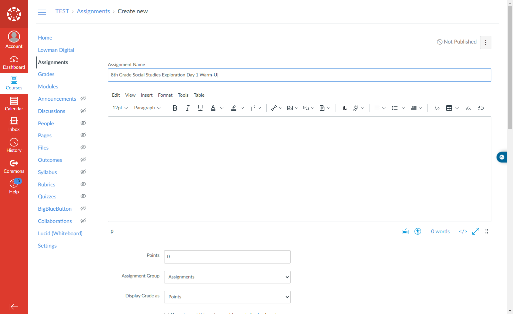Expand the Display Grade as dropdown
513x314 pixels.
click(x=227, y=297)
